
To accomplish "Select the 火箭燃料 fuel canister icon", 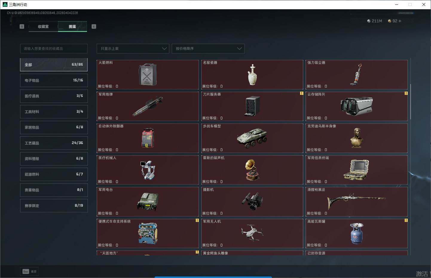I will [148, 74].
